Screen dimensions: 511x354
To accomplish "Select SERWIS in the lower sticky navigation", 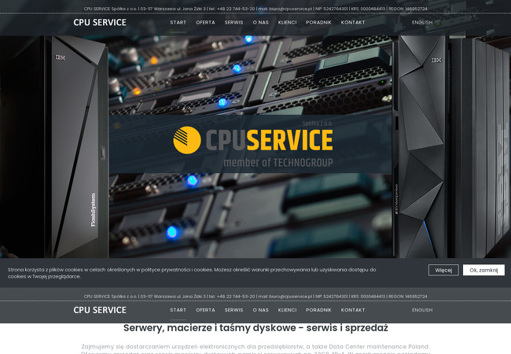I will [233, 310].
